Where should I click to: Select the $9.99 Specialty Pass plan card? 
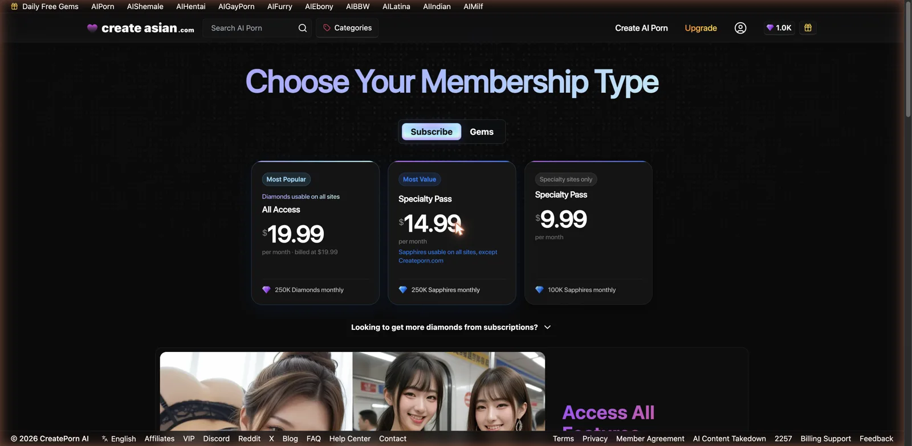coord(588,232)
